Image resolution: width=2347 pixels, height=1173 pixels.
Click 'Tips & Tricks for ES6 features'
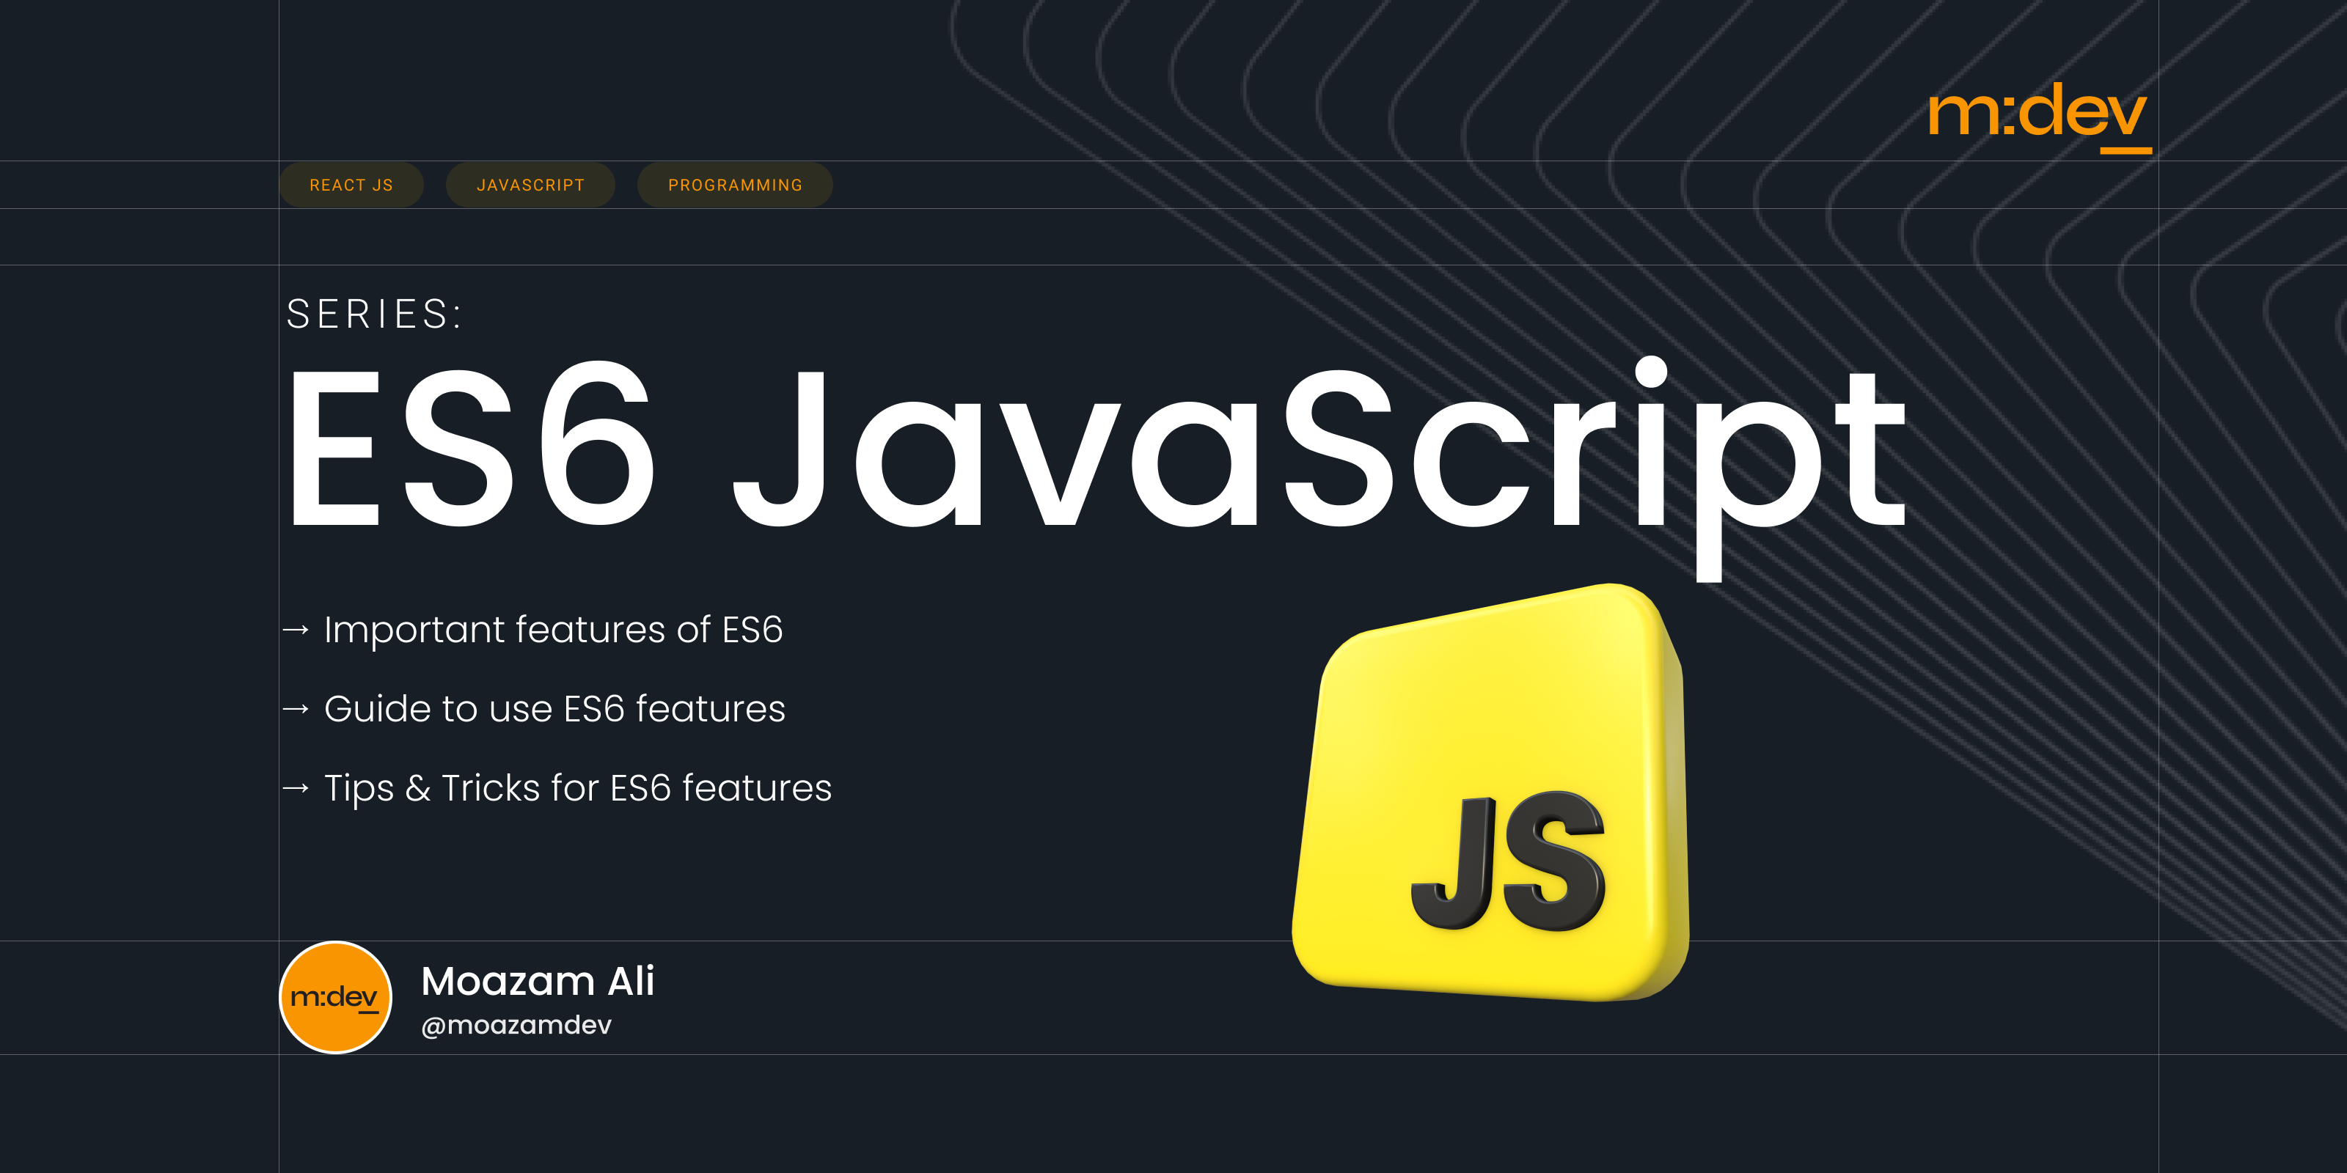click(x=578, y=788)
